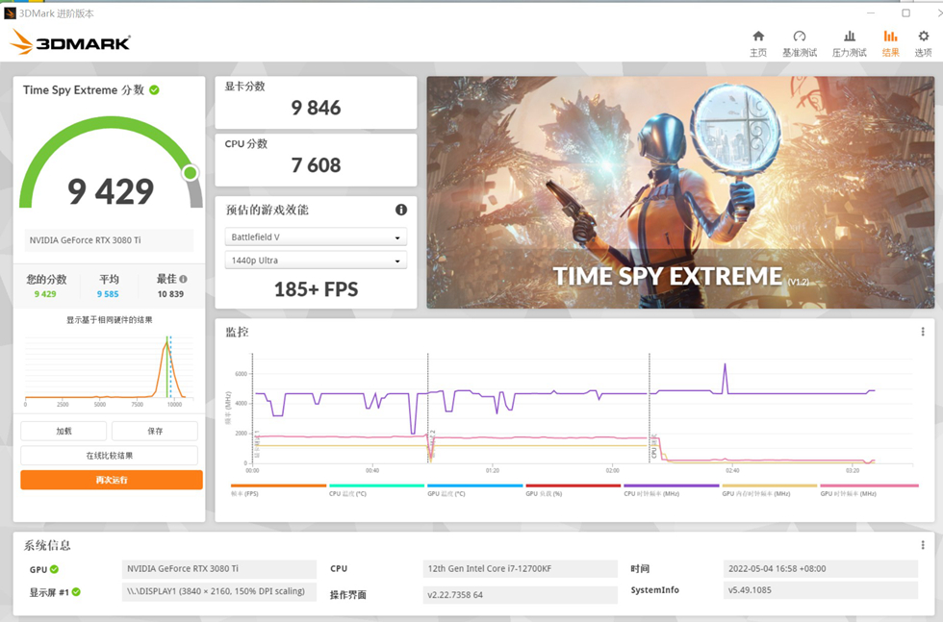This screenshot has width=943, height=622.
Task: Click the time value 2022-05-04 16:58
Action: click(x=821, y=568)
